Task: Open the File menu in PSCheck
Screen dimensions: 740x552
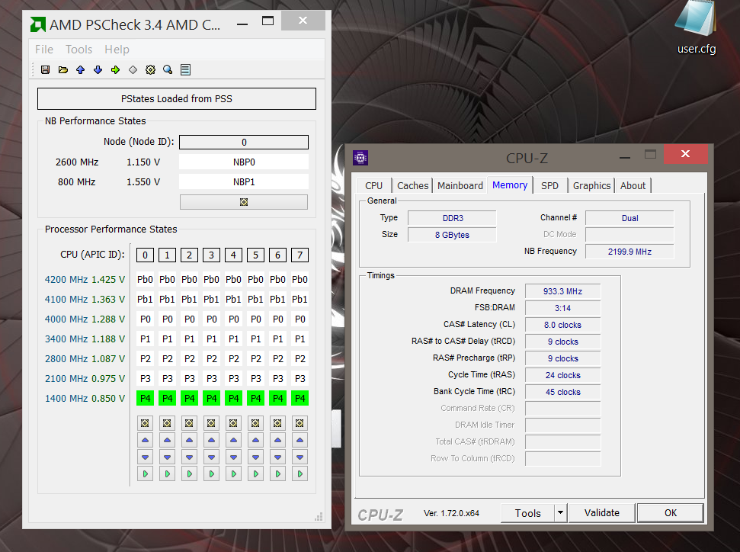Action: (x=44, y=49)
